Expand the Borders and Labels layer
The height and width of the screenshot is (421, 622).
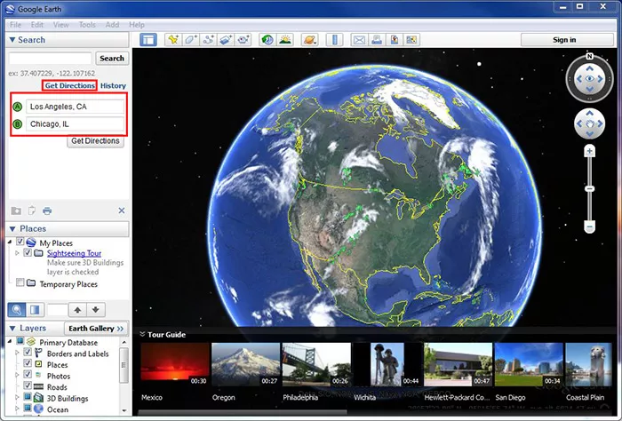coord(17,352)
